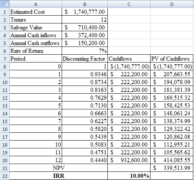Viewport: 194px width, 180px height.
Task: Select the Tenure value 12 in column B
Action: click(85, 20)
